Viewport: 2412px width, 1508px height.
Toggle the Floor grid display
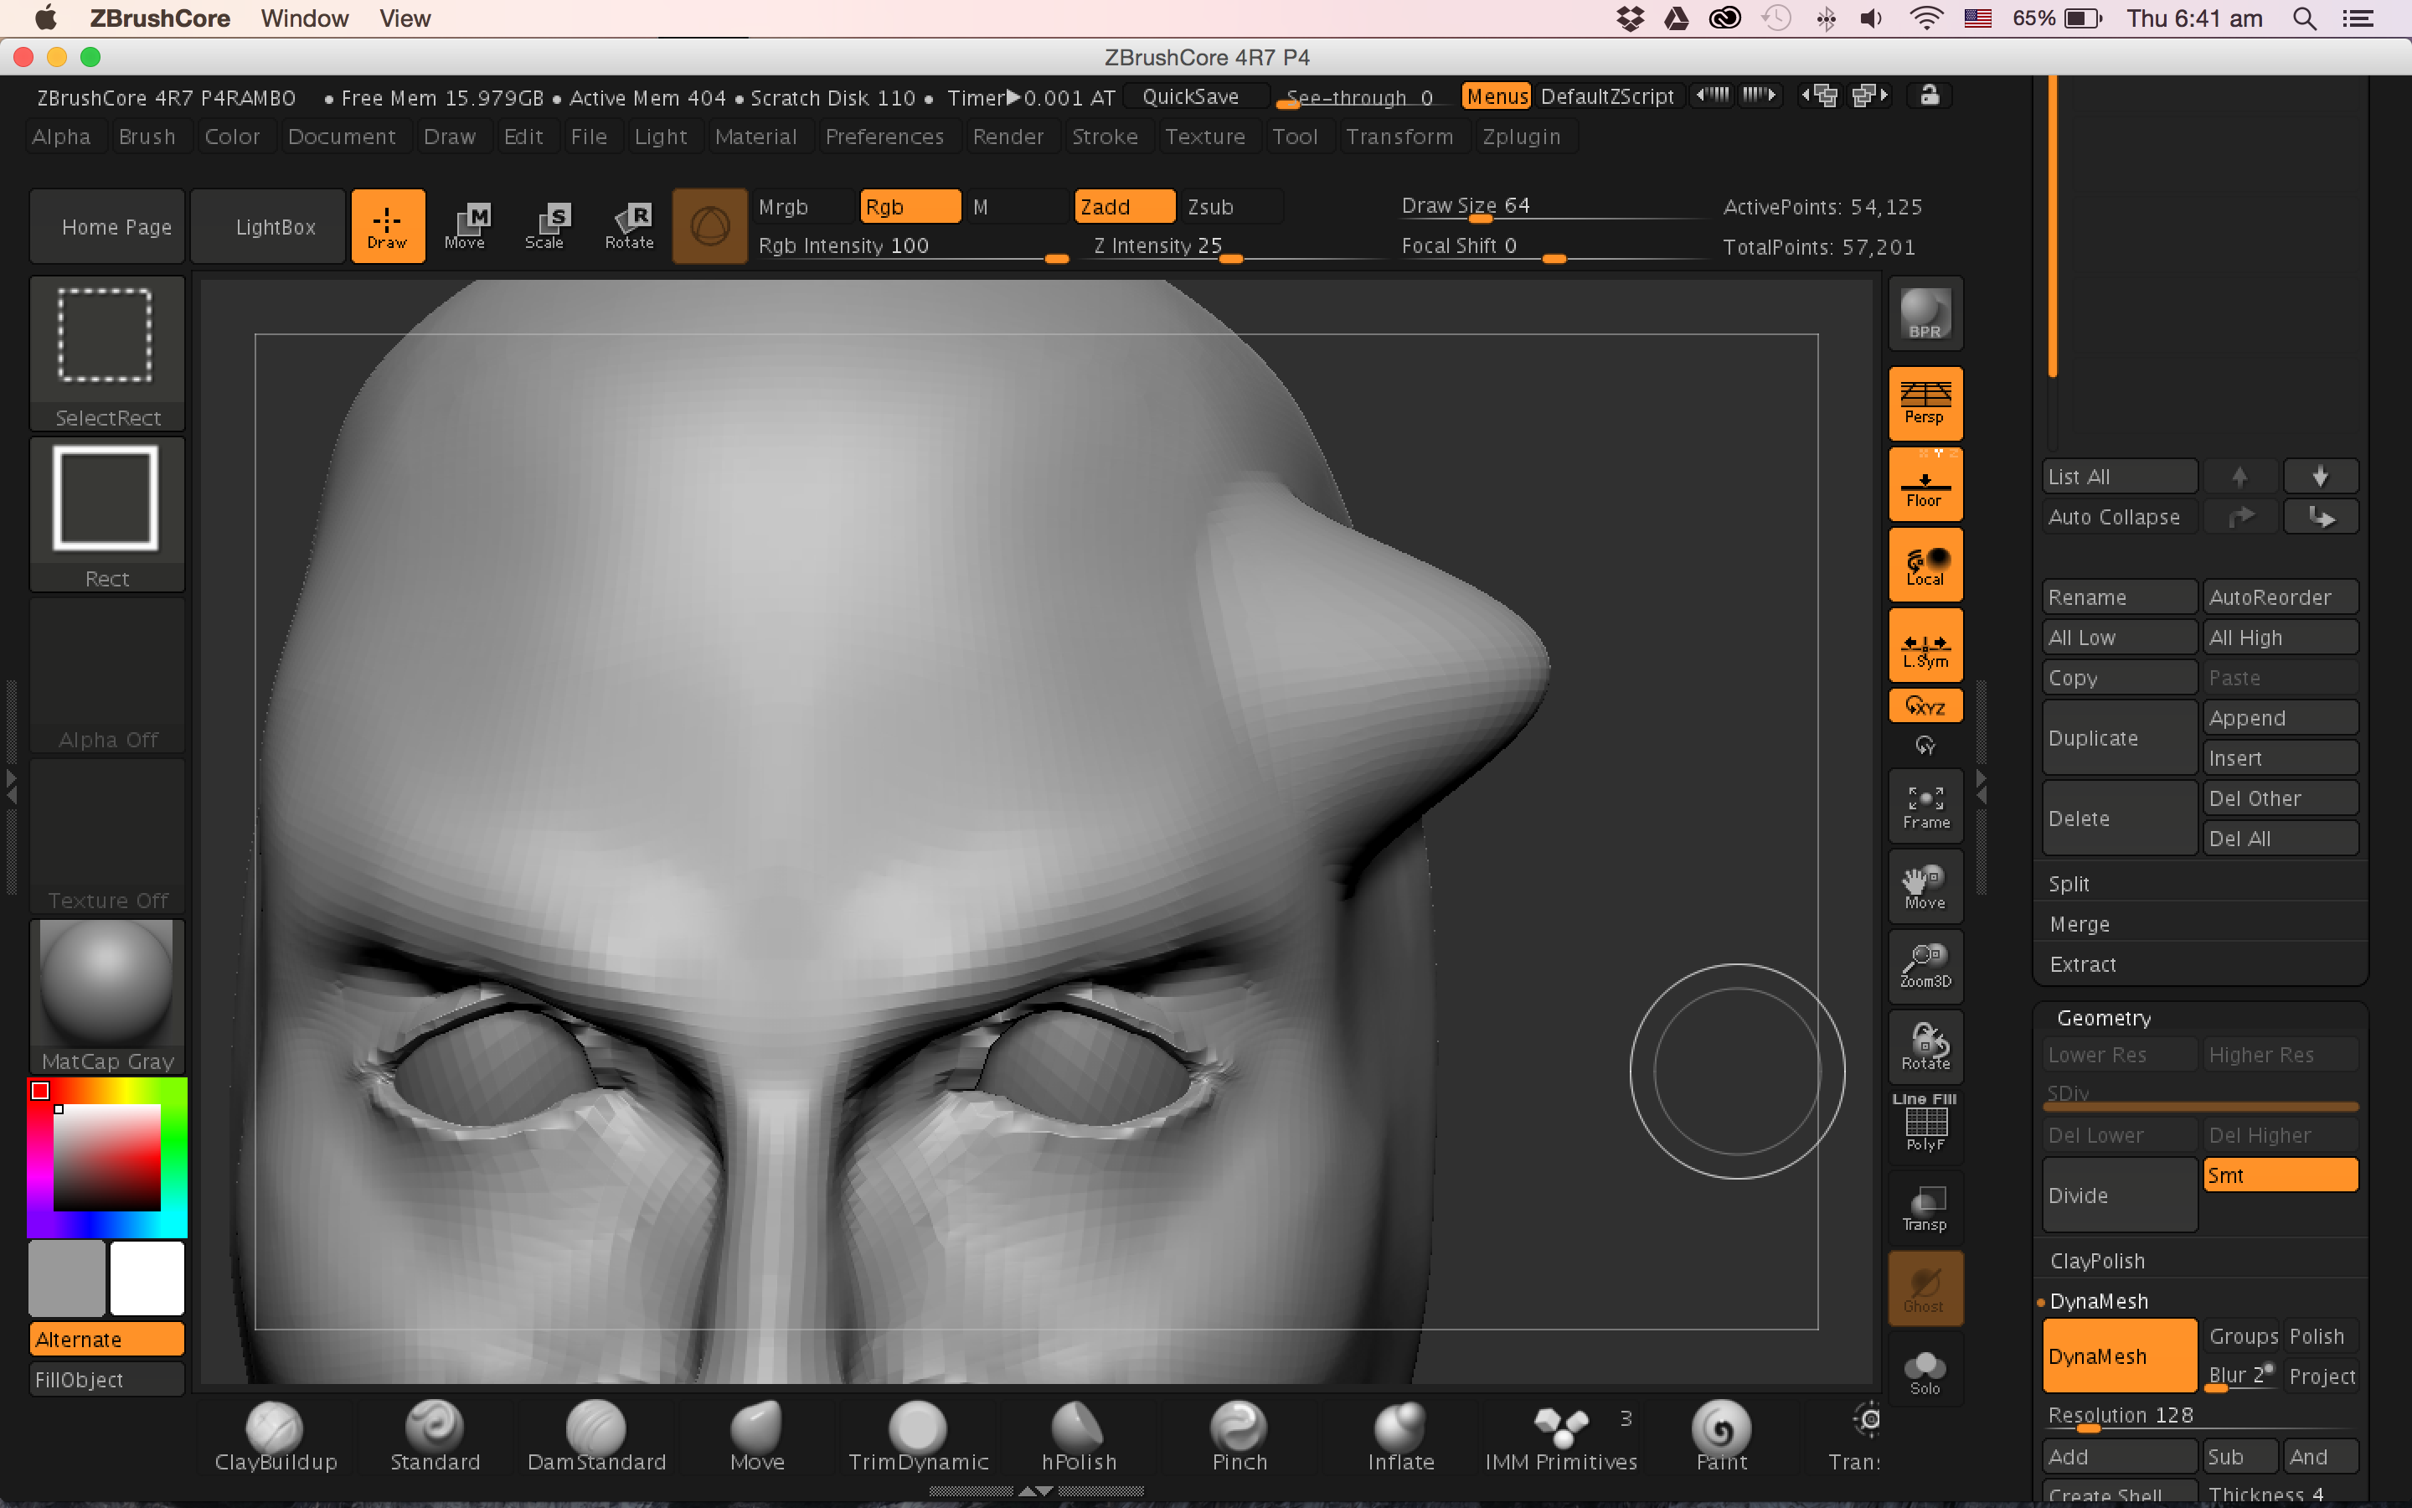point(1925,486)
